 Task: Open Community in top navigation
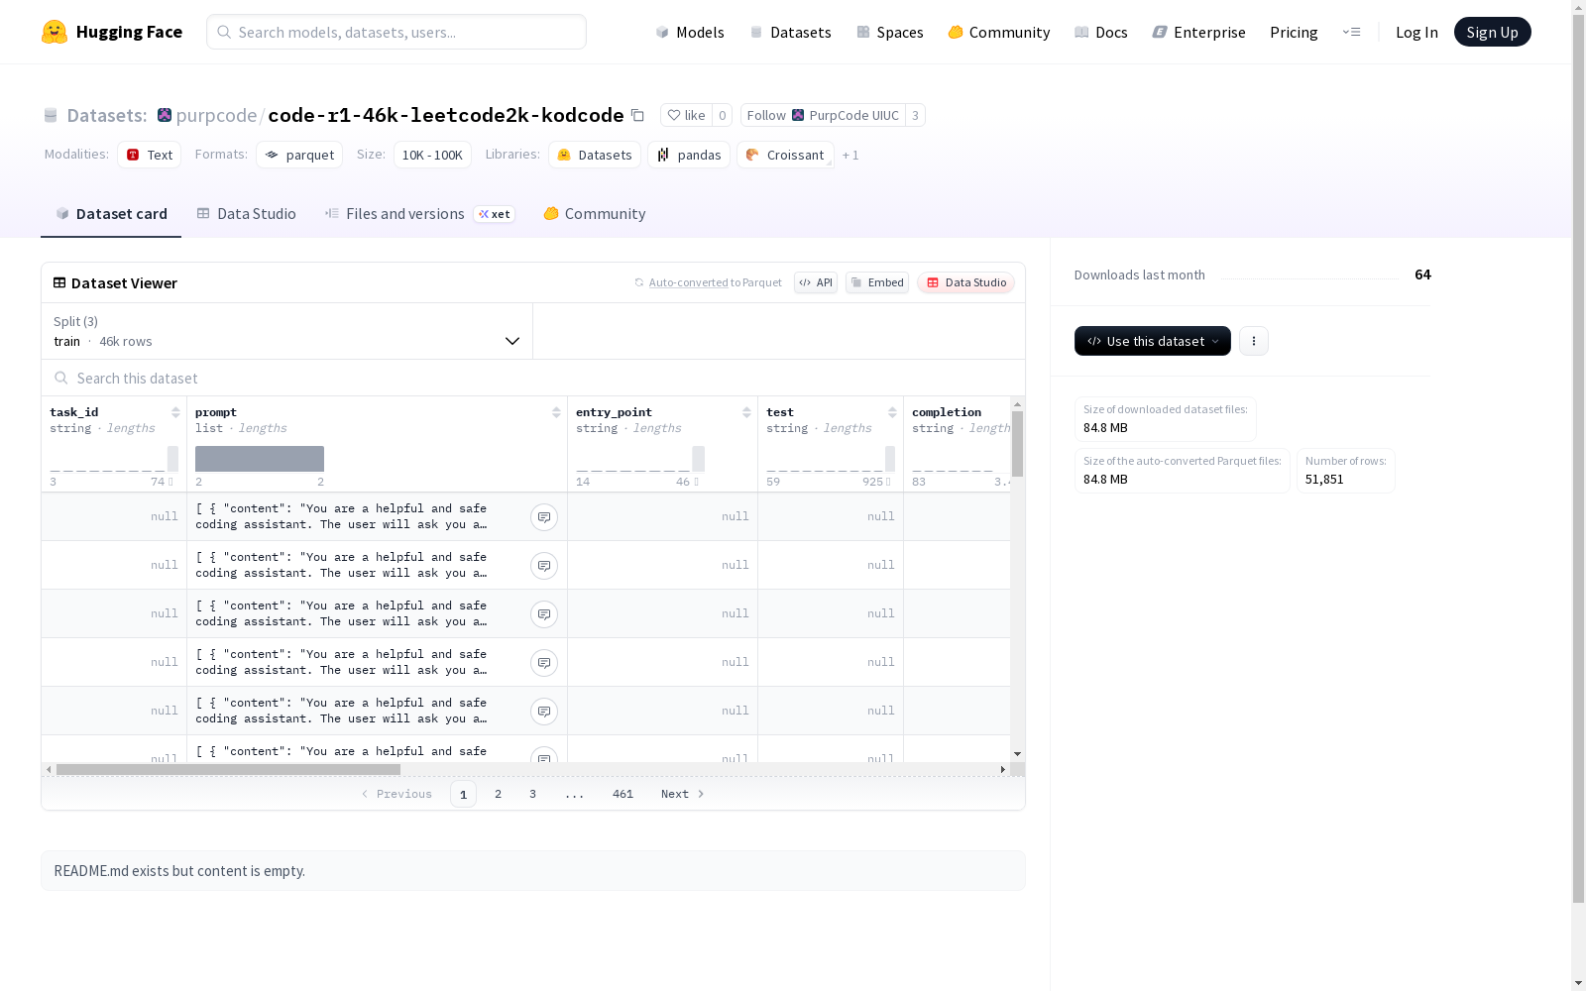click(999, 32)
